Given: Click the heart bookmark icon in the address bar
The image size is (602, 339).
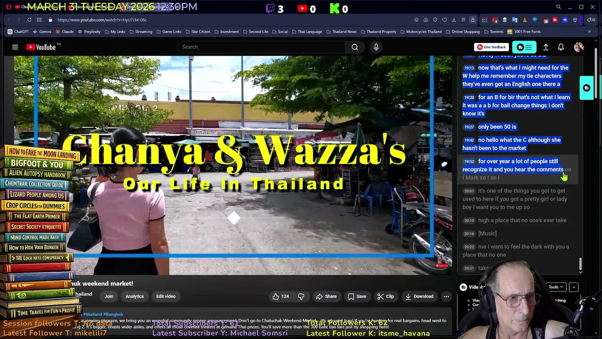Looking at the screenshot, I should (444, 20).
